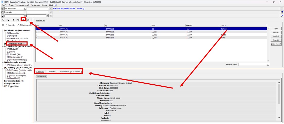This screenshot has height=124, width=284.
Task: Select the subscription row dated 20240101
Action: coord(151,37)
